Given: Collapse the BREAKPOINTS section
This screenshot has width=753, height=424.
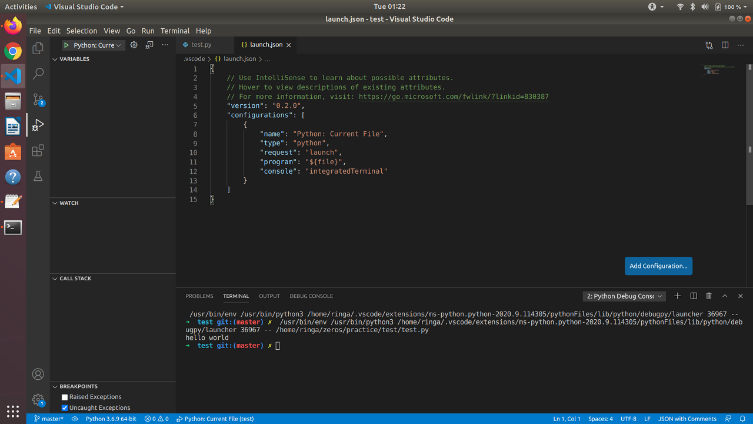Looking at the screenshot, I should (x=112, y=386).
